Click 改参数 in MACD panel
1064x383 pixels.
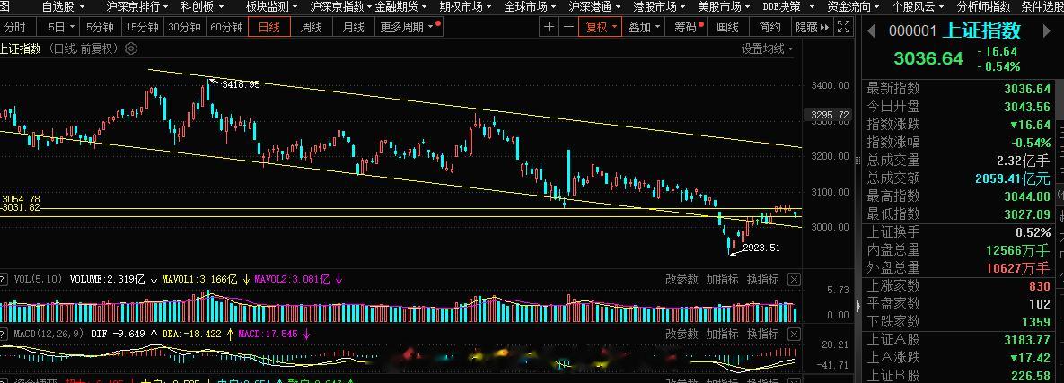[681, 335]
